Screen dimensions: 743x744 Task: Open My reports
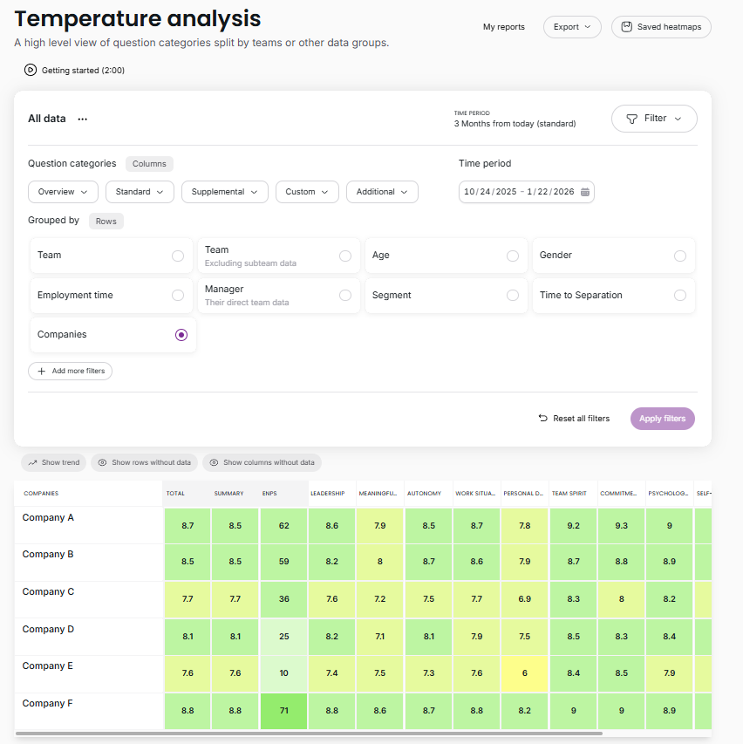(504, 27)
